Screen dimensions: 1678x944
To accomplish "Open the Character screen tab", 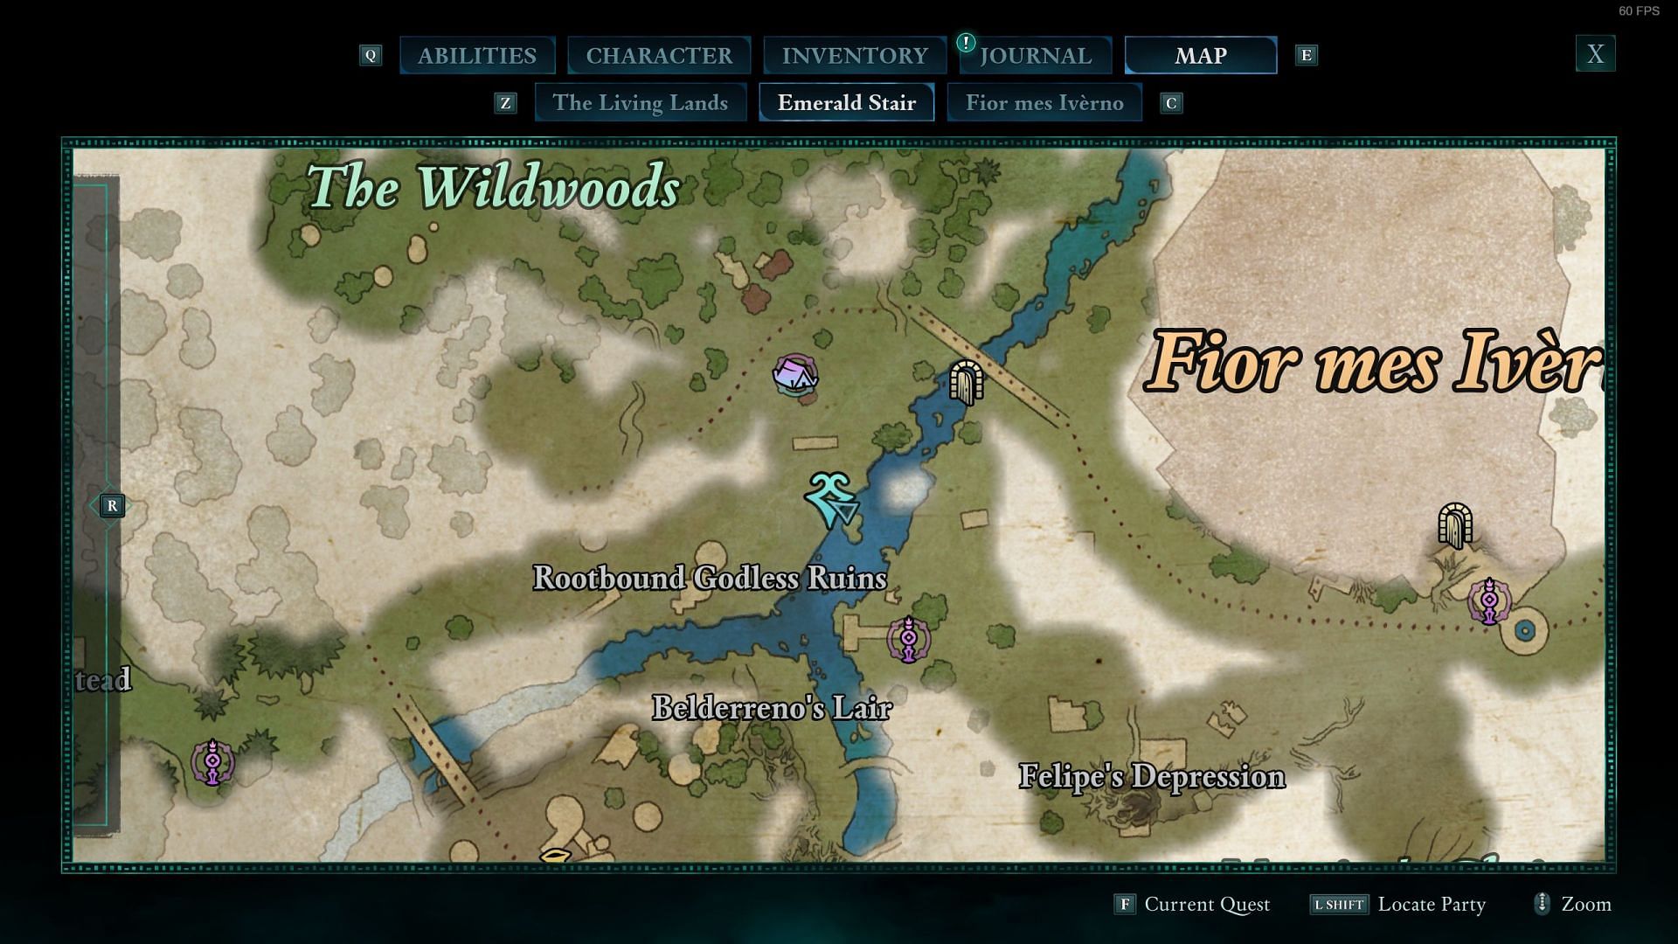I will pyautogui.click(x=657, y=54).
